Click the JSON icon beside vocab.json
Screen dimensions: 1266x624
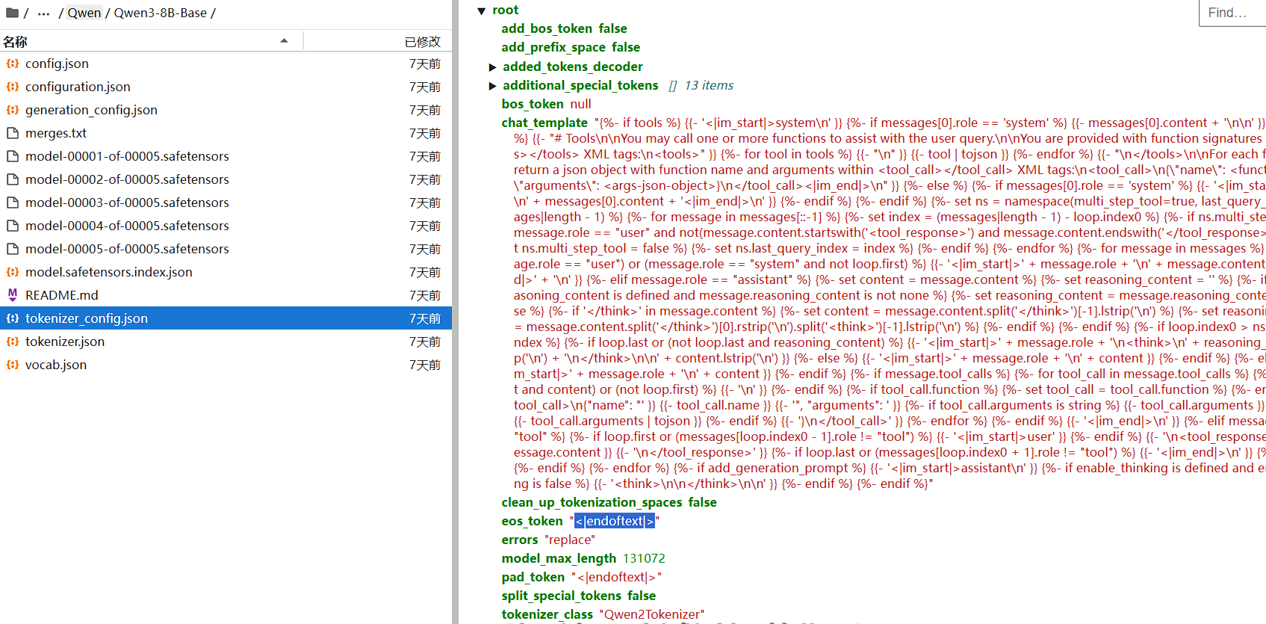13,365
